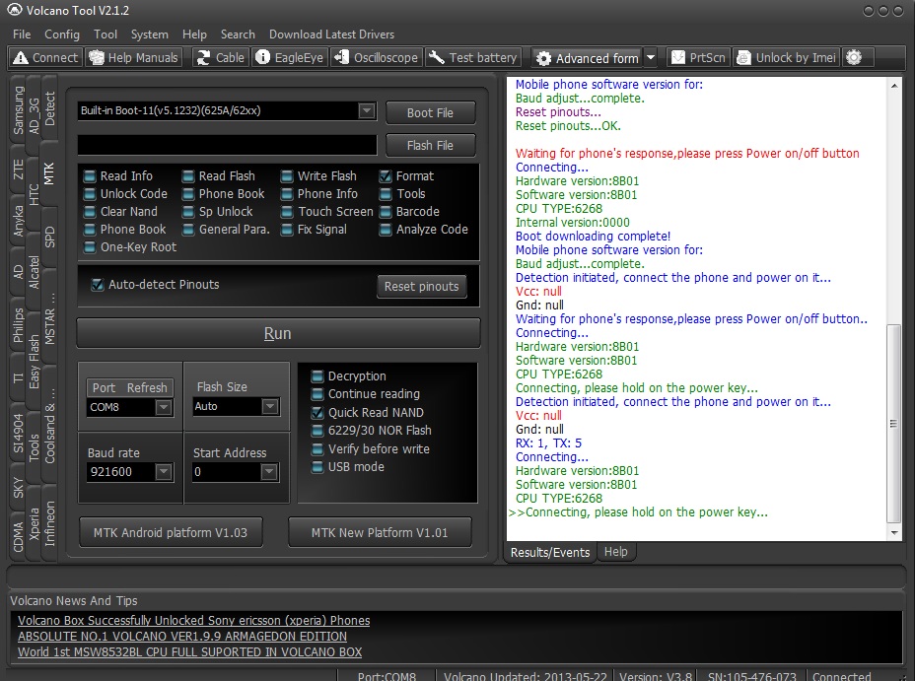Check Verify before write

[x=317, y=449]
